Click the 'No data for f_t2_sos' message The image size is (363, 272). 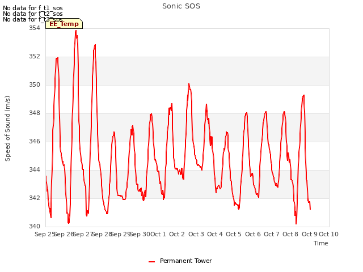point(33,14)
